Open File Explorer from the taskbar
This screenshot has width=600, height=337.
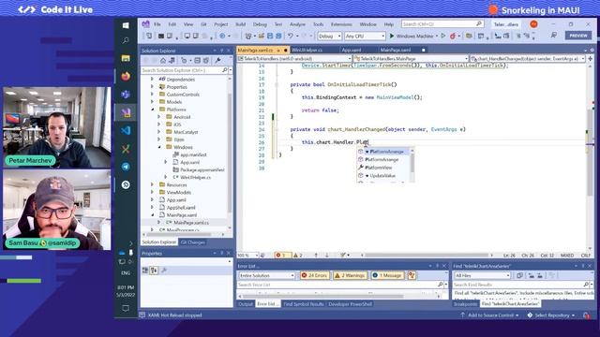point(126,58)
